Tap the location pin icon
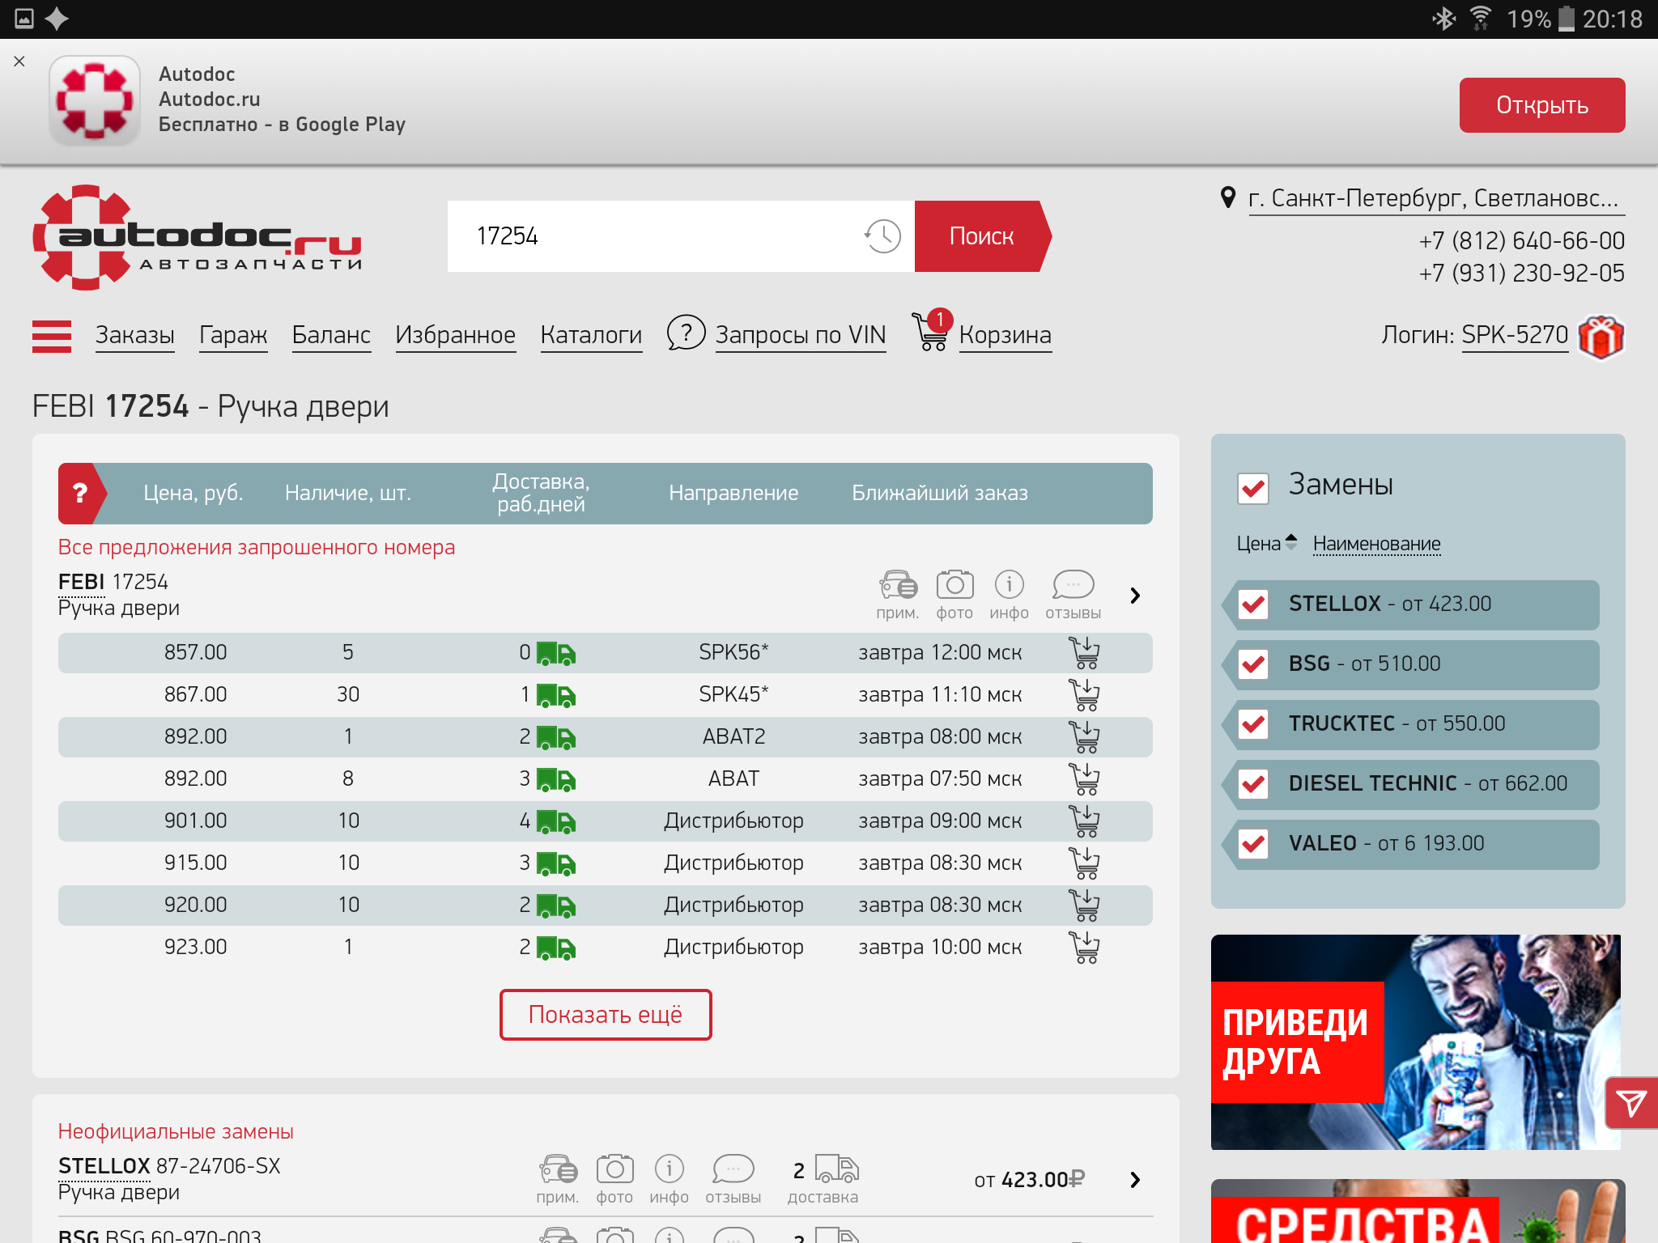 pos(1228,197)
